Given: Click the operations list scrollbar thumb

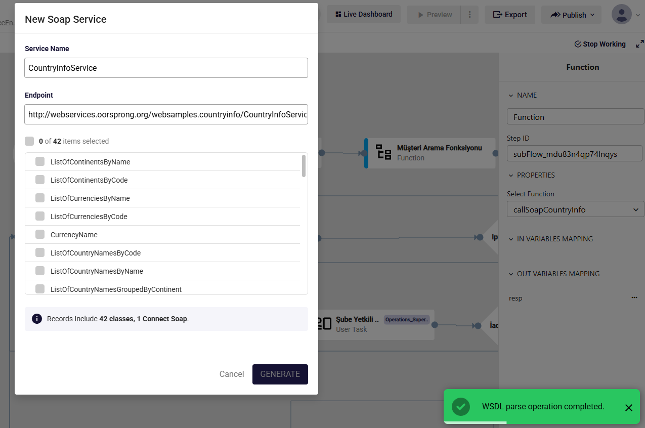Looking at the screenshot, I should point(304,166).
